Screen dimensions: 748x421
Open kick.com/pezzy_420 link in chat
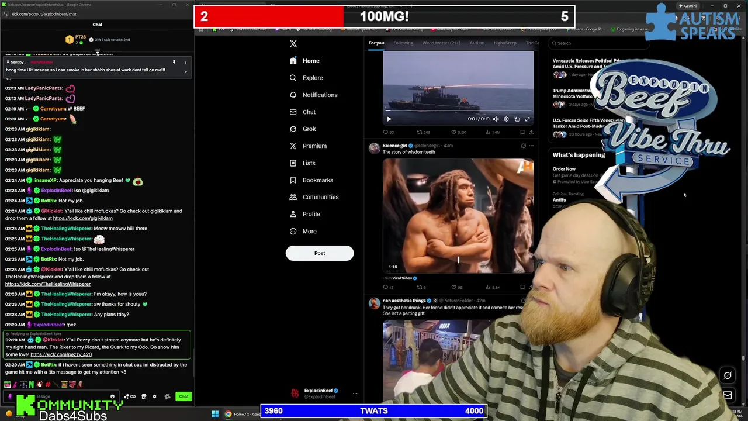[x=61, y=354]
